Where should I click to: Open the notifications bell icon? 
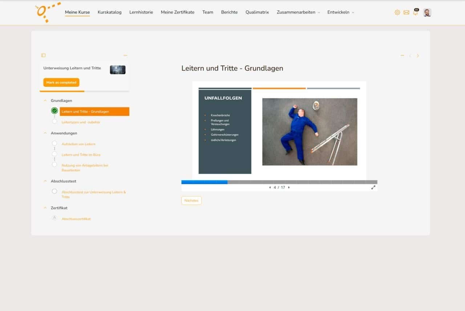[415, 13]
